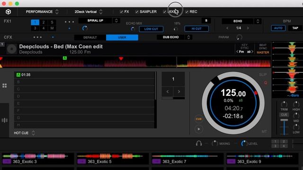Click the rekordbox logo icon
The height and width of the screenshot is (170, 303).
9,12
